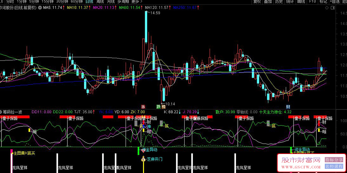This screenshot has width=347, height=173.
Task: Click the TJT: 35.00 value
Action: 83,112
